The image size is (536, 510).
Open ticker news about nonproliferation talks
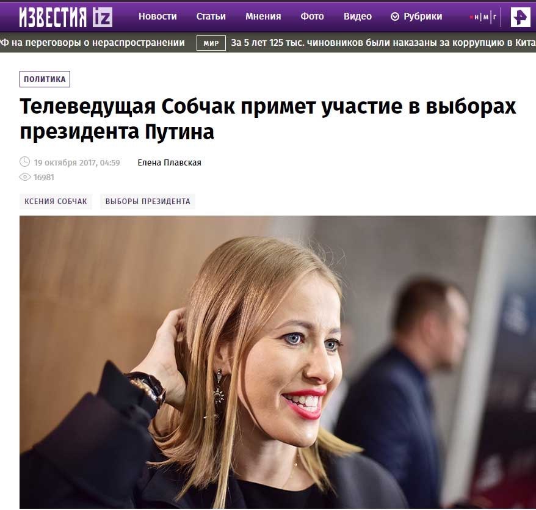coord(92,43)
